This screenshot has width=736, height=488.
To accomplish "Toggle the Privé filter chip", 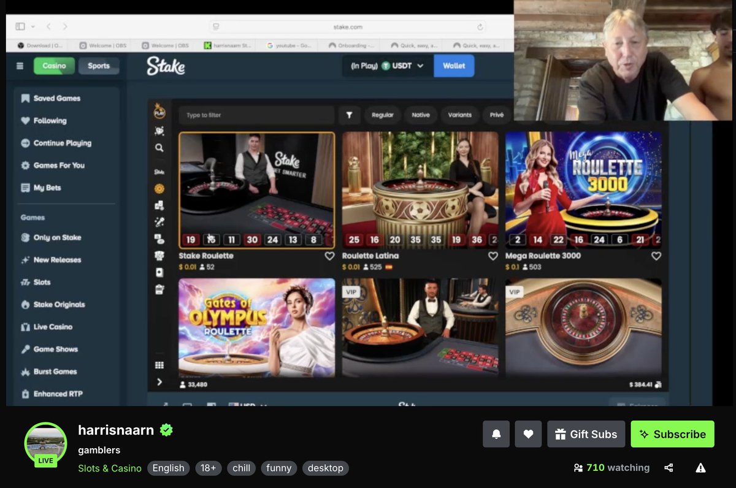I will (497, 115).
